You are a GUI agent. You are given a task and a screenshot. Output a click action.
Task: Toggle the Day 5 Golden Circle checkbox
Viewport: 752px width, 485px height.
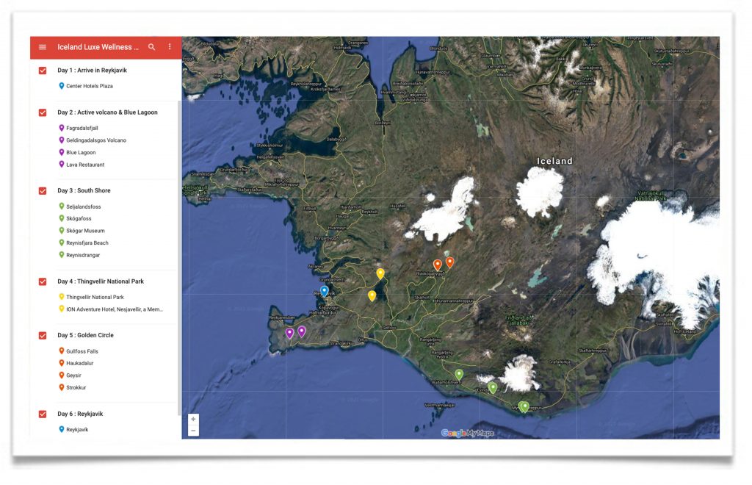coord(43,336)
